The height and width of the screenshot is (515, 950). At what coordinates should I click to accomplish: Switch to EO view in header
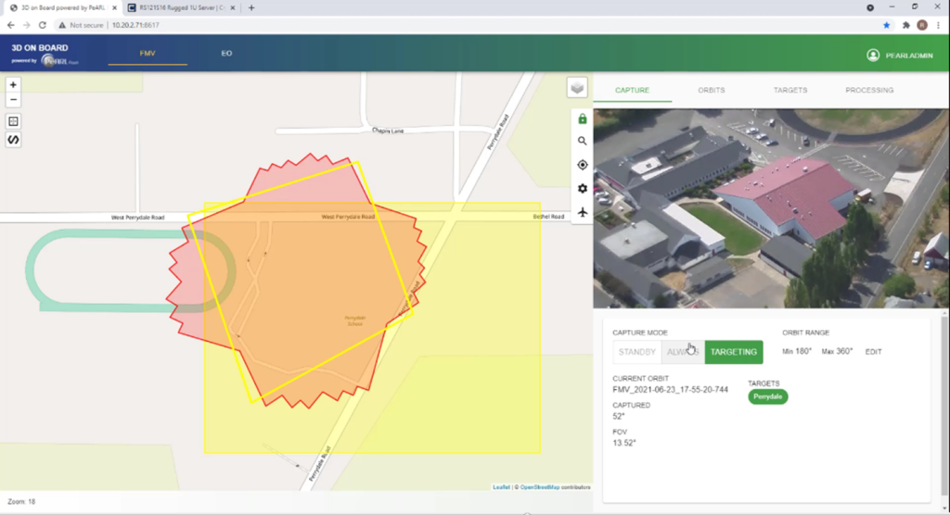[x=226, y=54]
